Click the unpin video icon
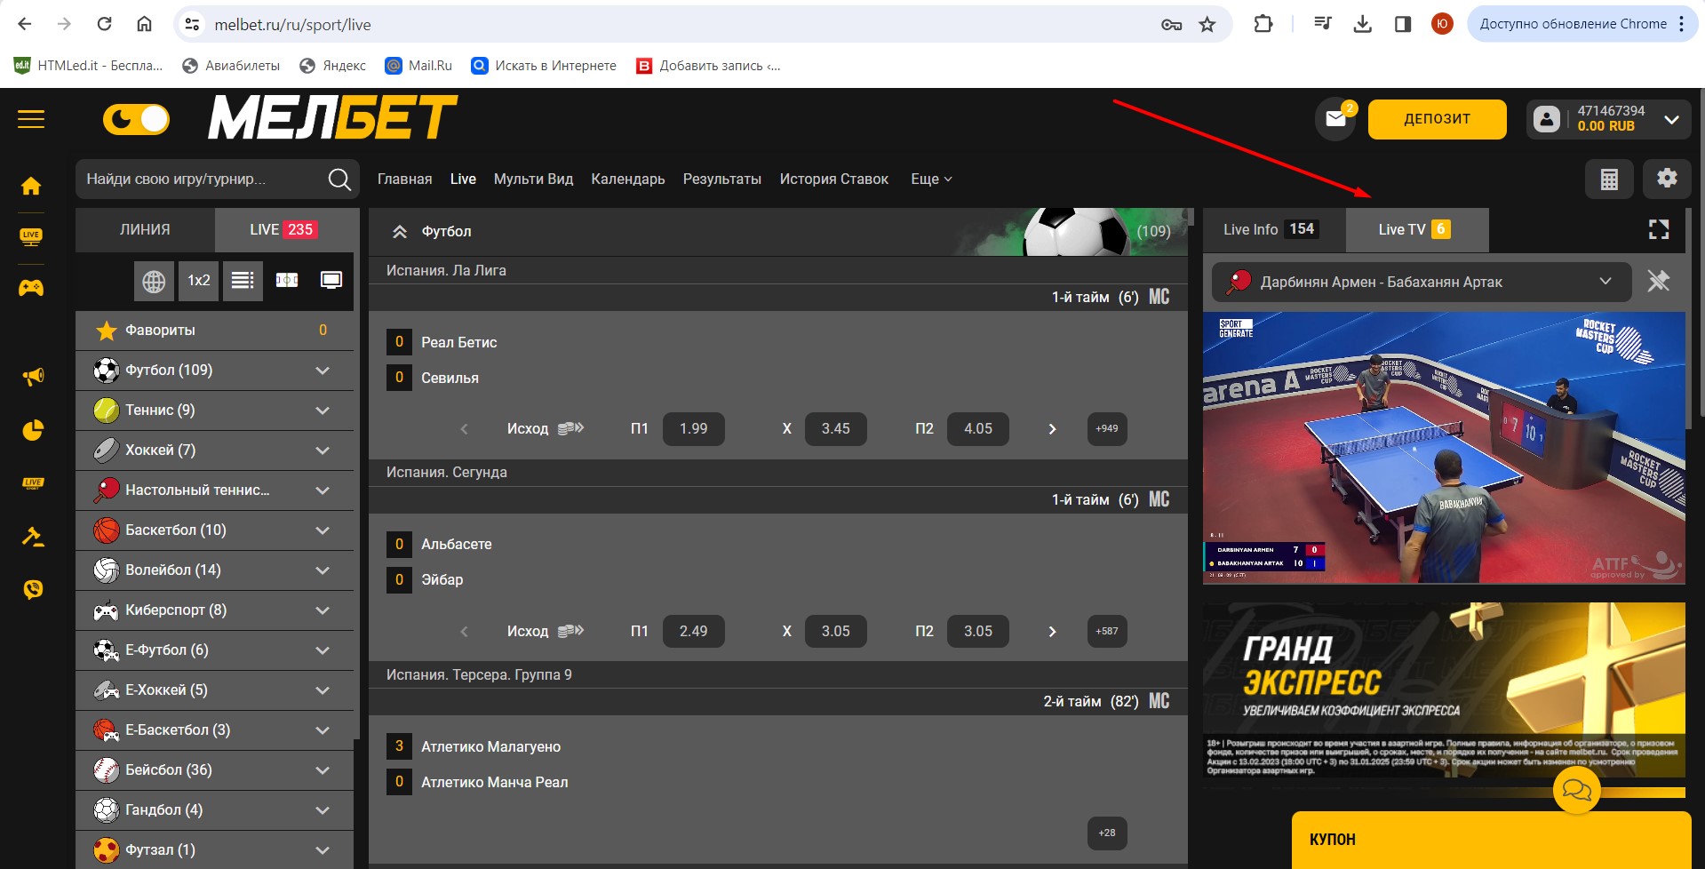Viewport: 1705px width, 869px height. coord(1658,282)
